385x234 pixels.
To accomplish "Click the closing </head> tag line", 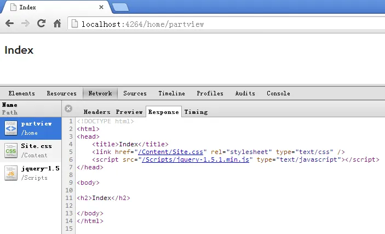I will tap(90, 167).
